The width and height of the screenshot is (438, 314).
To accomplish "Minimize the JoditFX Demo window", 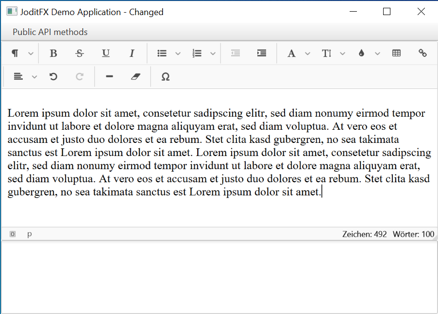I will coord(354,12).
